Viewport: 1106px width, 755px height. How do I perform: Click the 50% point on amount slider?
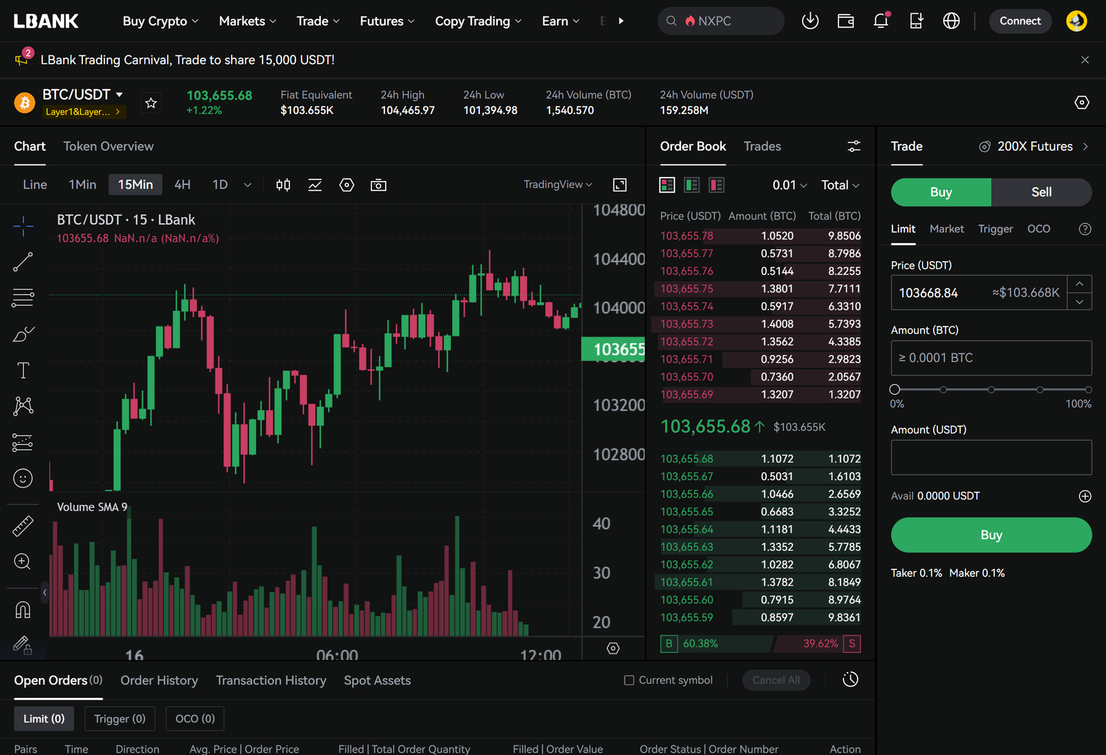click(991, 390)
